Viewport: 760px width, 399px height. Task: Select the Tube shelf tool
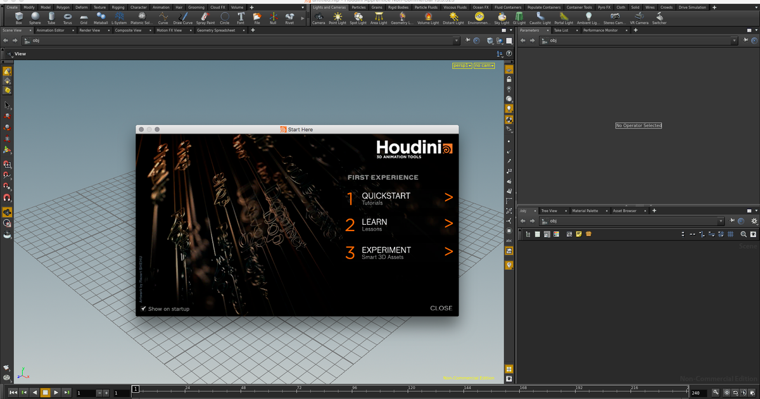(x=51, y=18)
